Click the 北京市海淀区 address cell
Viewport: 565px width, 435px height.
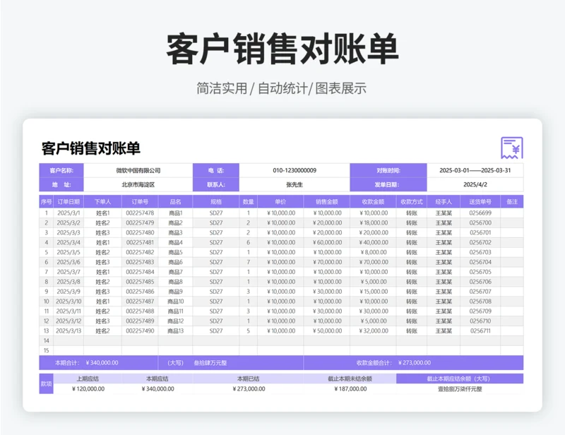tap(138, 184)
